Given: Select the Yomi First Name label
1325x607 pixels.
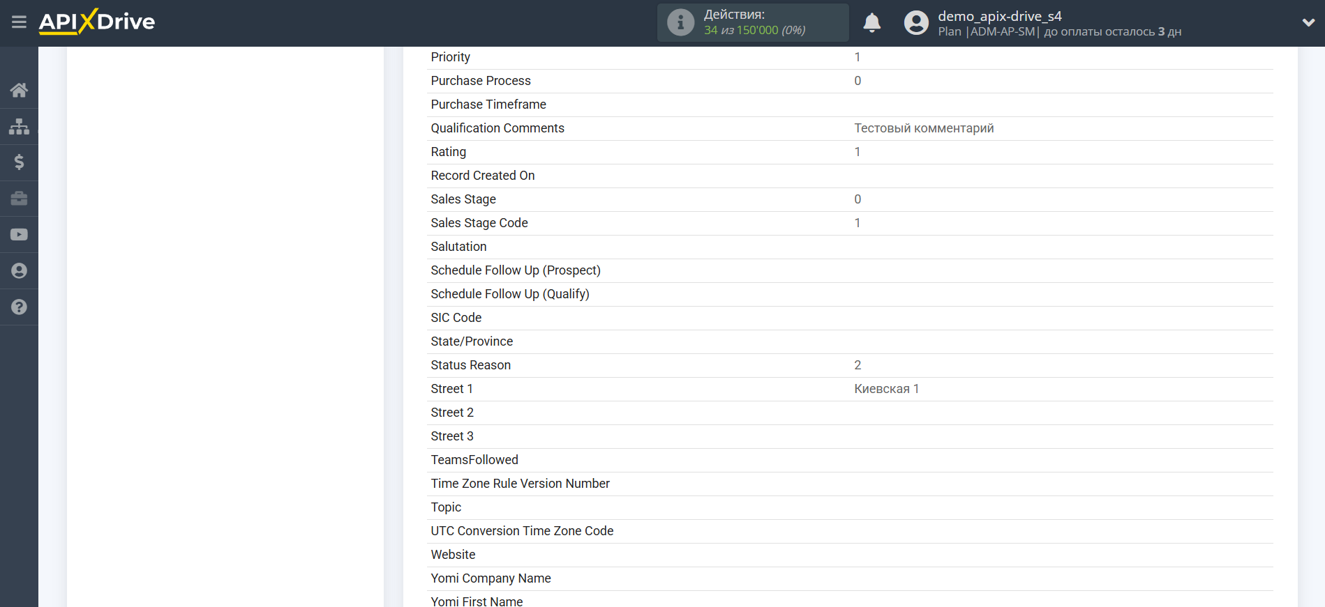Looking at the screenshot, I should pos(477,601).
